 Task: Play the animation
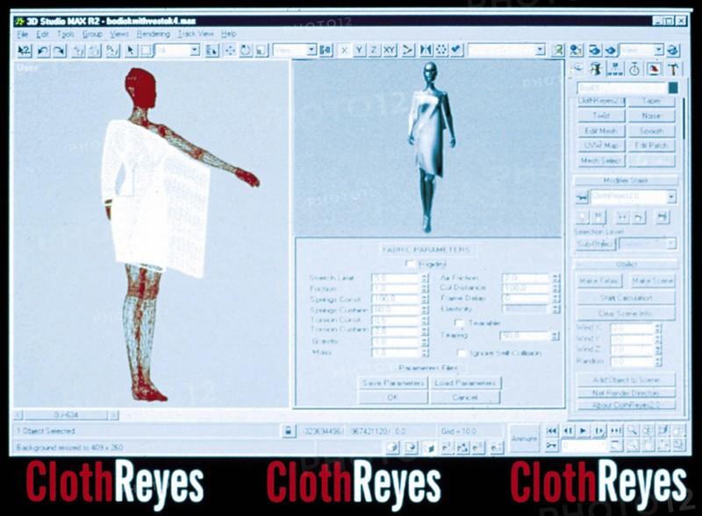click(583, 431)
